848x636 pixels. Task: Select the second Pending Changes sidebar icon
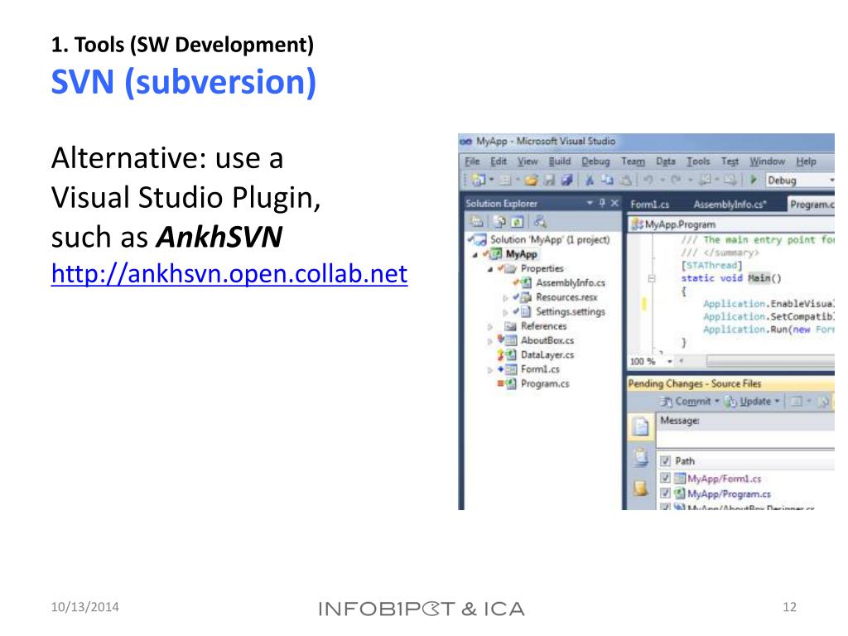coord(641,457)
